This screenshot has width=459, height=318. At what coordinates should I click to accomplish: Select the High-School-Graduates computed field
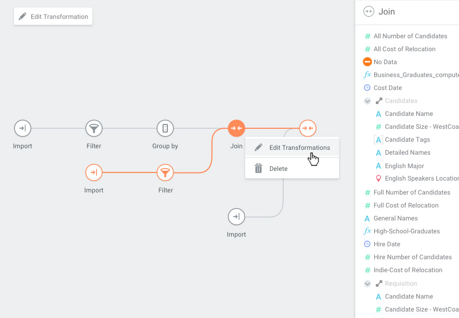(406, 231)
